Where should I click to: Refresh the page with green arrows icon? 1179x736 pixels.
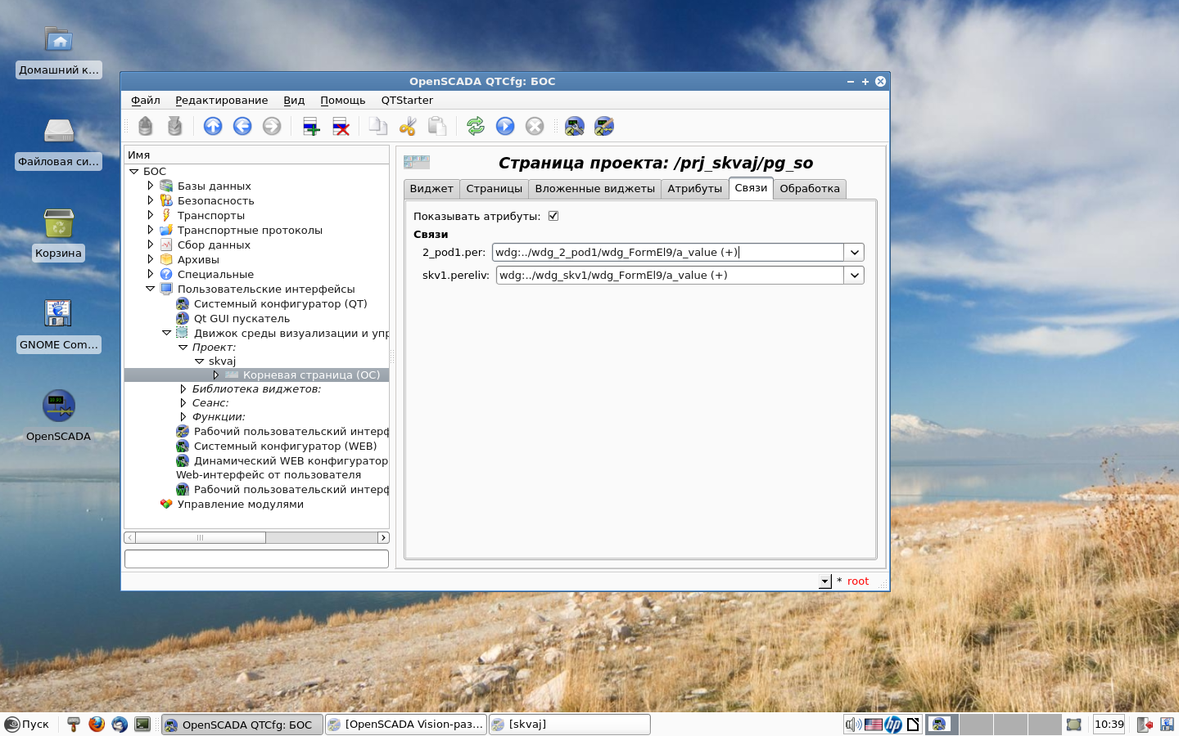pyautogui.click(x=476, y=126)
